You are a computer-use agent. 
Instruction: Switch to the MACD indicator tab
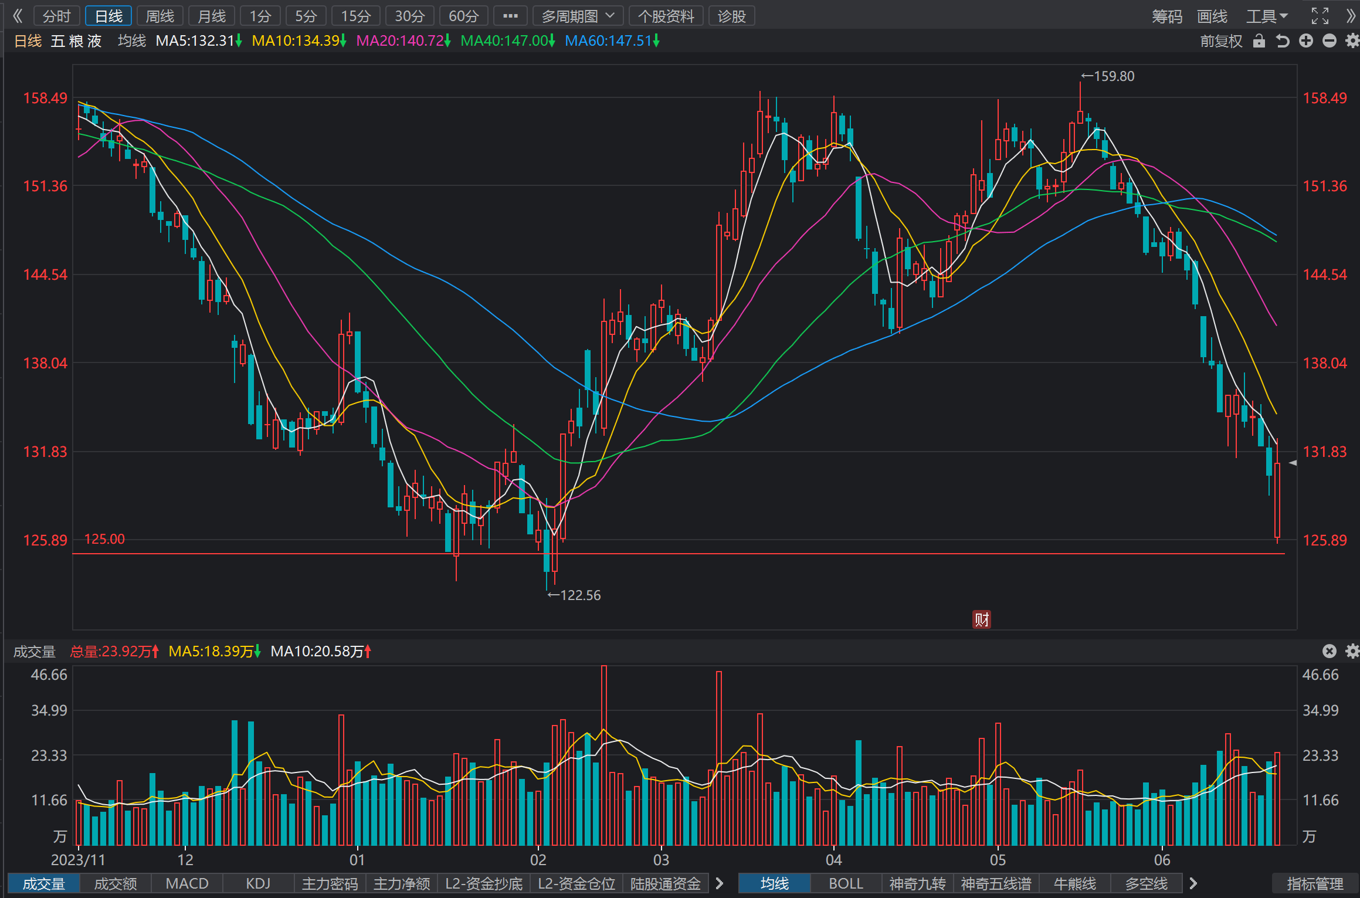[187, 884]
